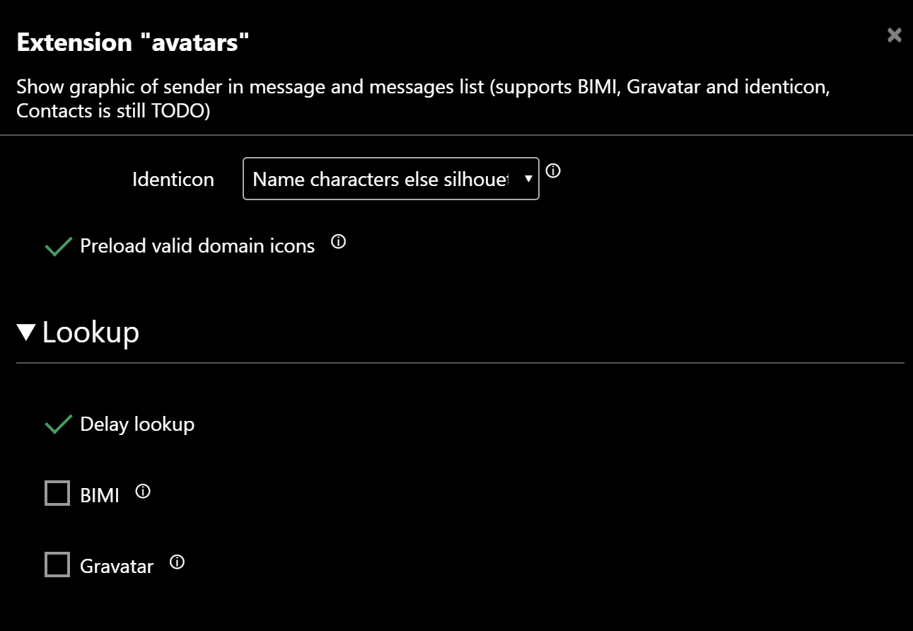
Task: Click the green checkmark for Preload valid domain icons
Action: coord(58,246)
